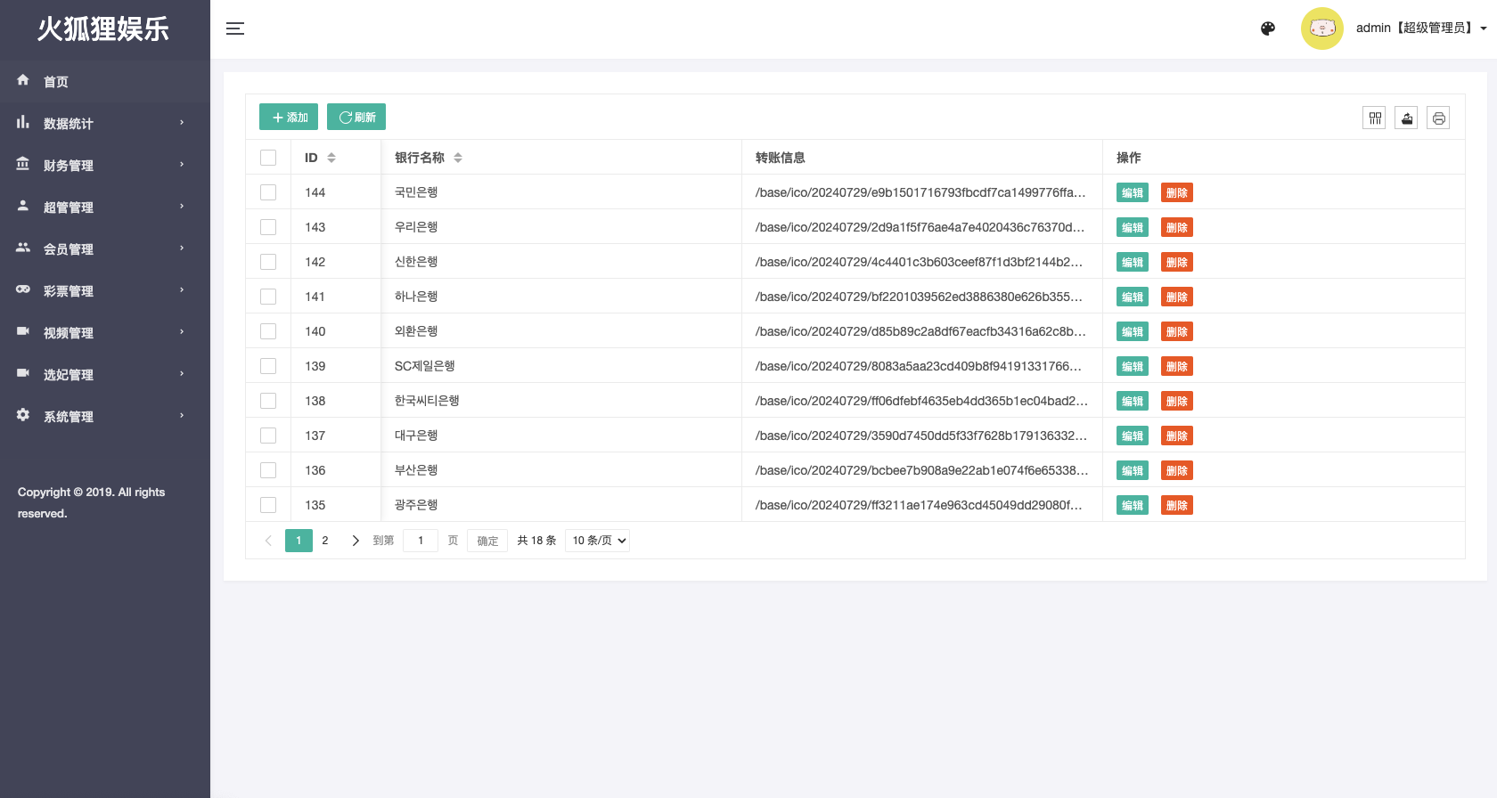The image size is (1497, 798).
Task: Open 首页 in the sidebar
Action: [56, 81]
